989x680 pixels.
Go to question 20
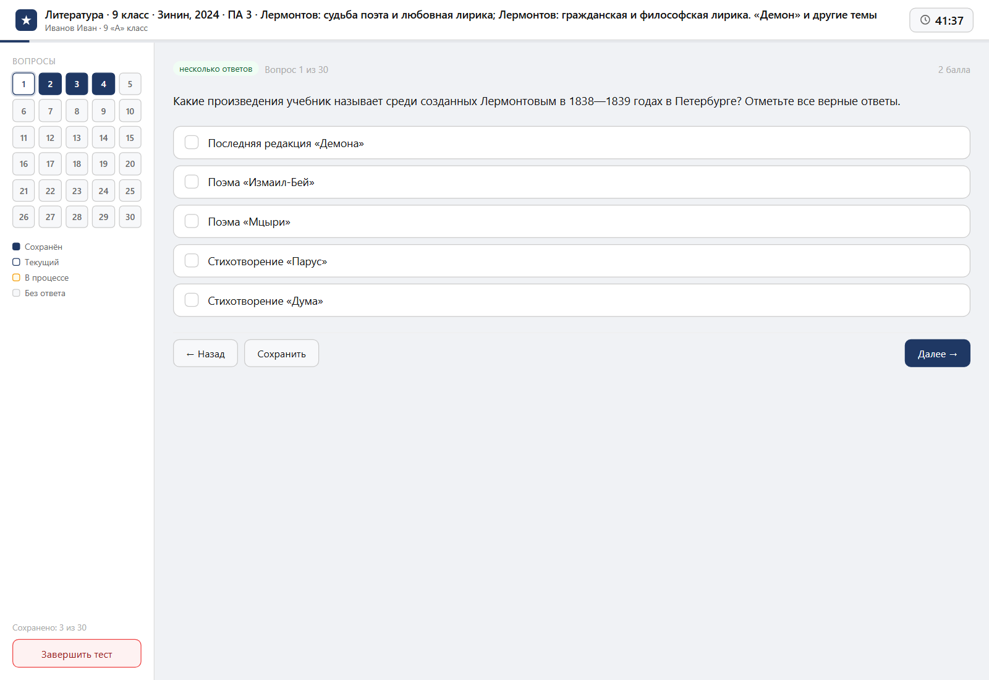click(x=130, y=164)
